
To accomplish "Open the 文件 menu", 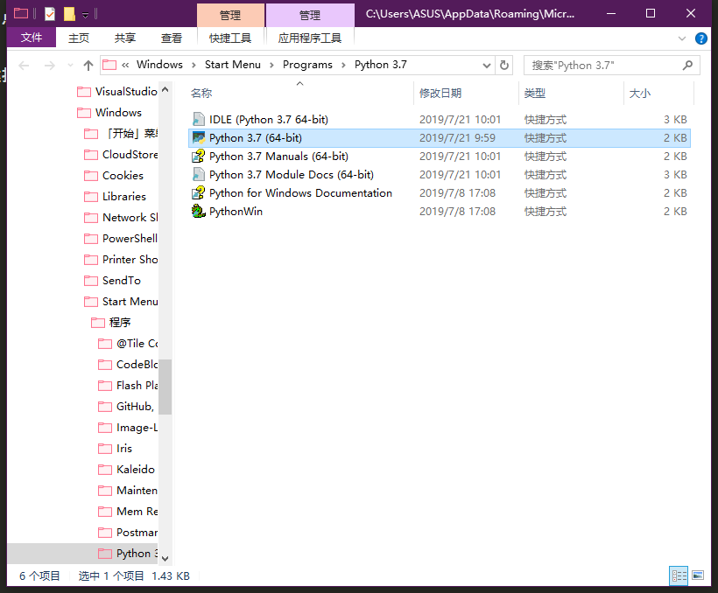I will pos(32,38).
